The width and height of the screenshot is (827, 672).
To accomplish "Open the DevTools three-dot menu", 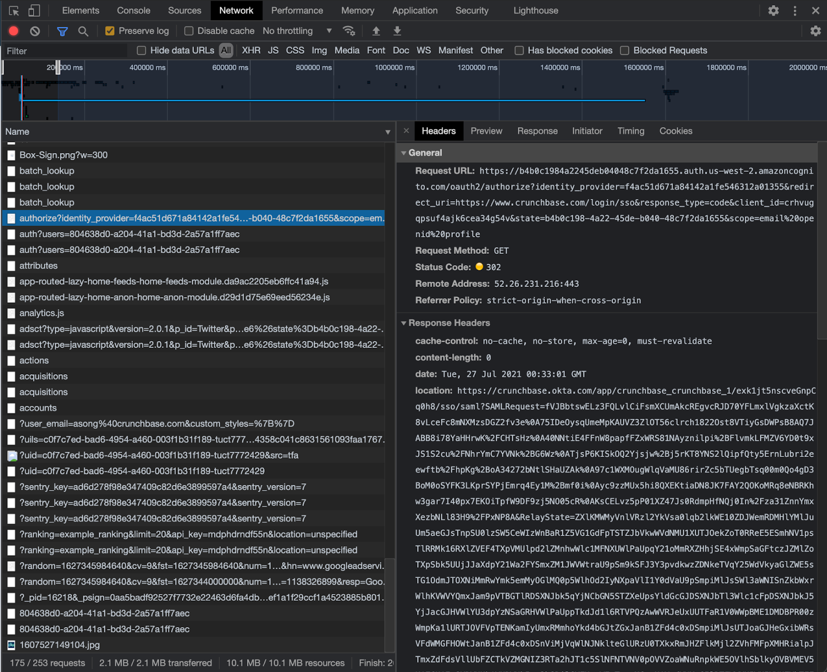I will [795, 10].
